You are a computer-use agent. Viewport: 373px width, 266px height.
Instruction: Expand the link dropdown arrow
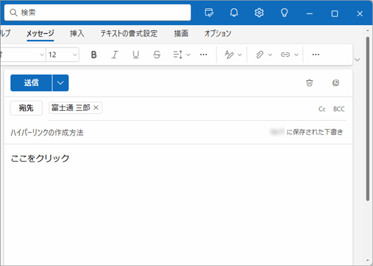(x=296, y=55)
